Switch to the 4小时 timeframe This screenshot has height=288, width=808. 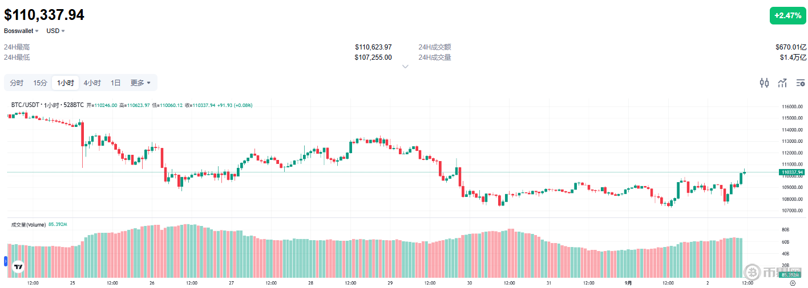pos(92,83)
